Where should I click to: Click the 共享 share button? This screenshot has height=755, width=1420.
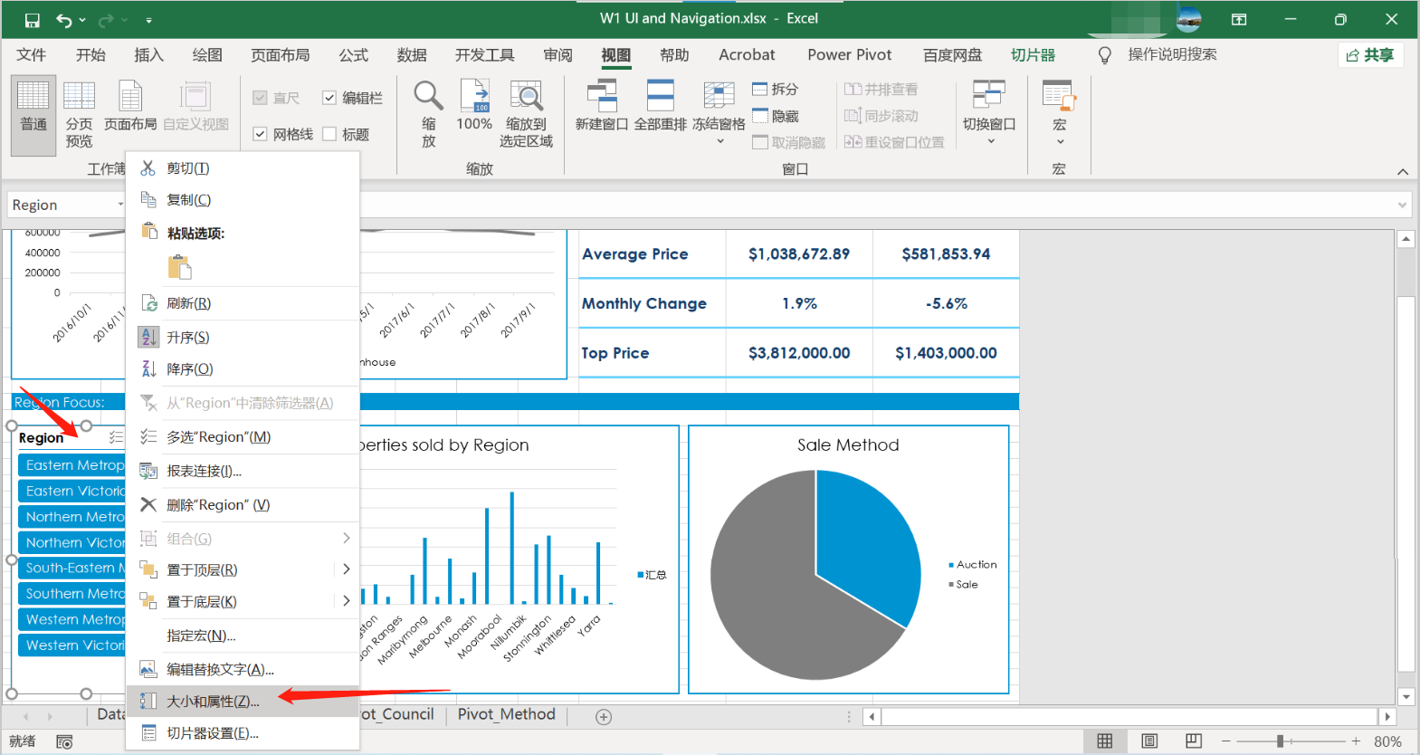coord(1370,55)
